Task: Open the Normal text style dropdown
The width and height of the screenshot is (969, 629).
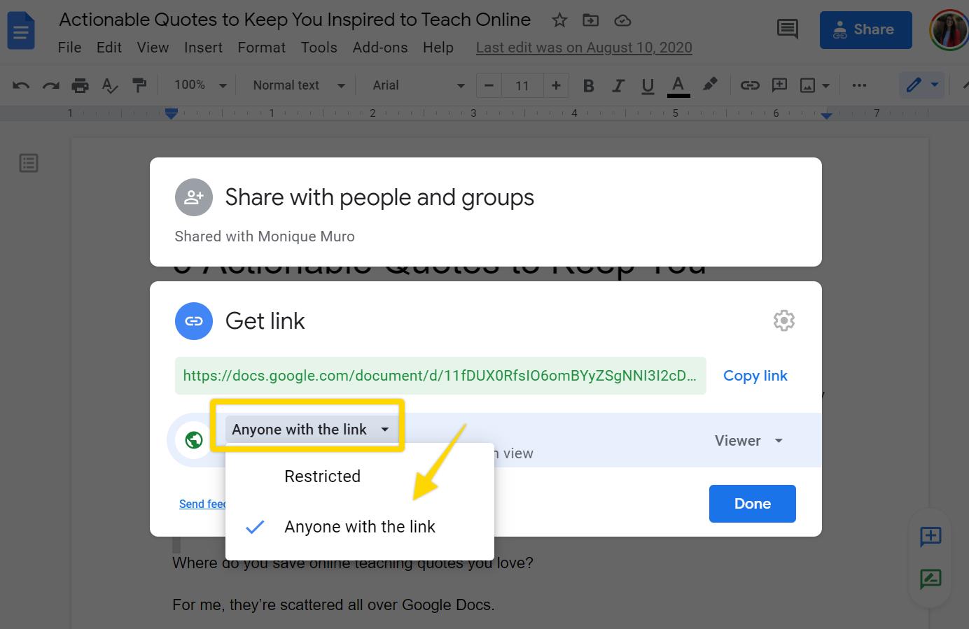Action: [299, 85]
